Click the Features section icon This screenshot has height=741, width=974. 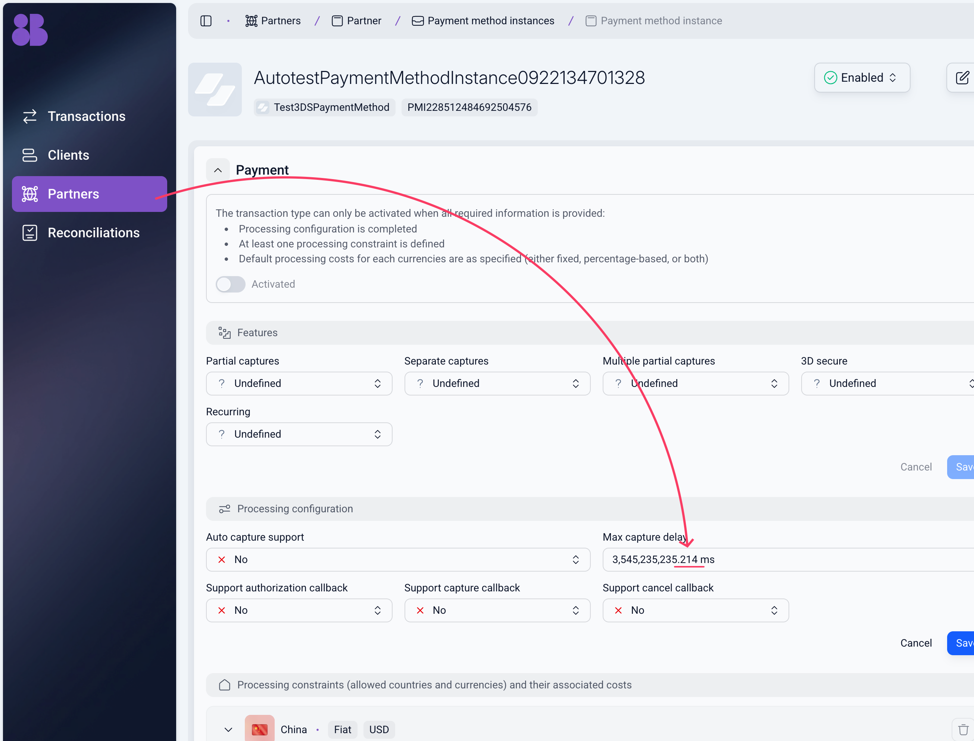click(225, 332)
